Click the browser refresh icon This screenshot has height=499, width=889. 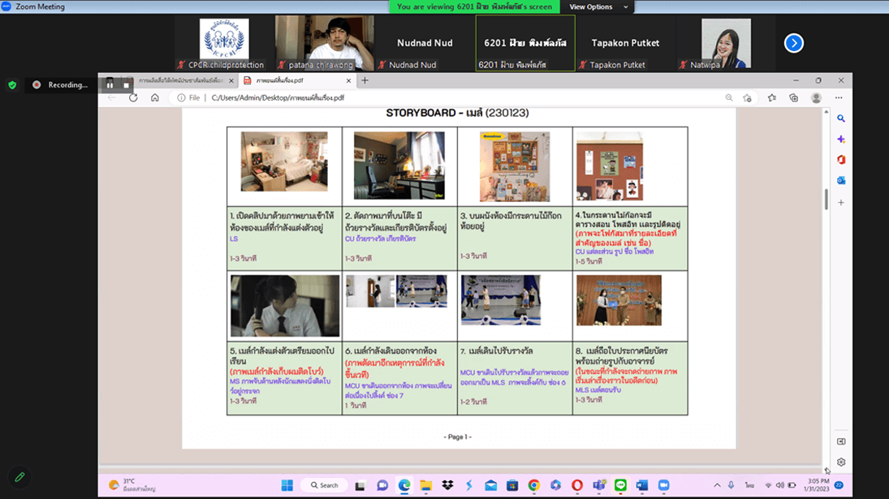point(133,97)
